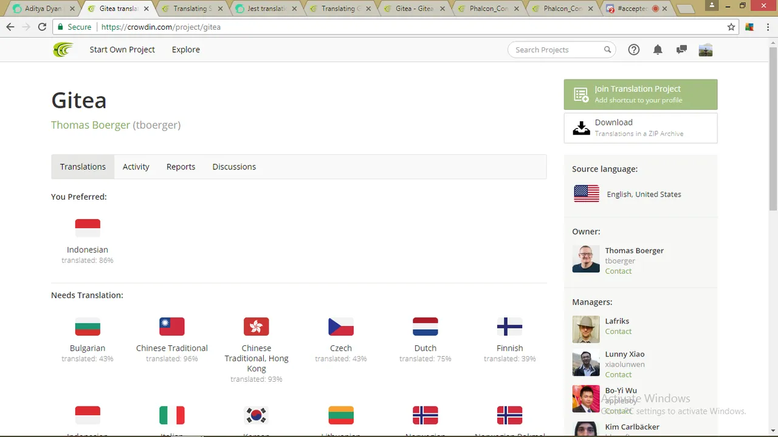Click the Crowdin logo icon
Viewport: 778px width, 437px height.
coord(63,50)
